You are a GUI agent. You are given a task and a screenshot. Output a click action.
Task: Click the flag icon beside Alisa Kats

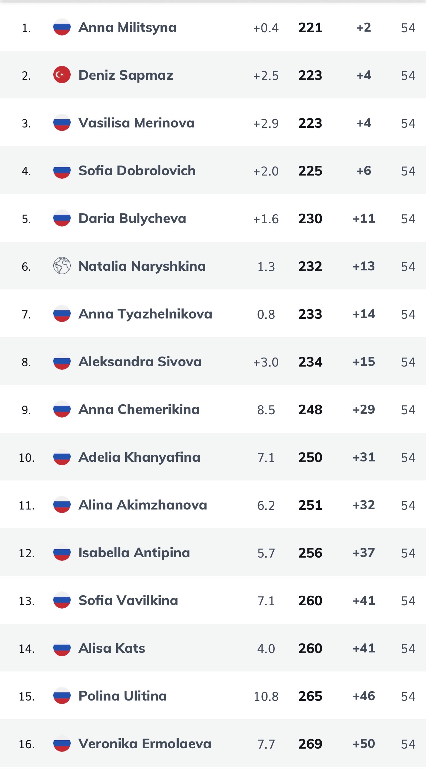[x=62, y=648]
